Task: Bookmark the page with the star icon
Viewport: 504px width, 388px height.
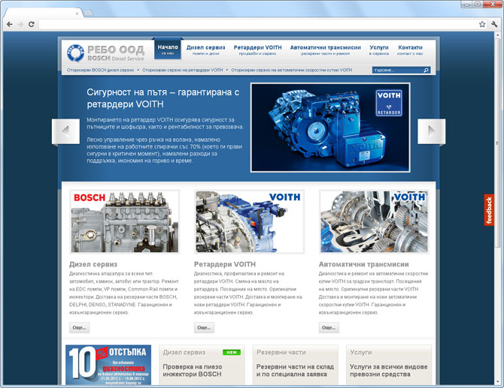Action: point(482,24)
